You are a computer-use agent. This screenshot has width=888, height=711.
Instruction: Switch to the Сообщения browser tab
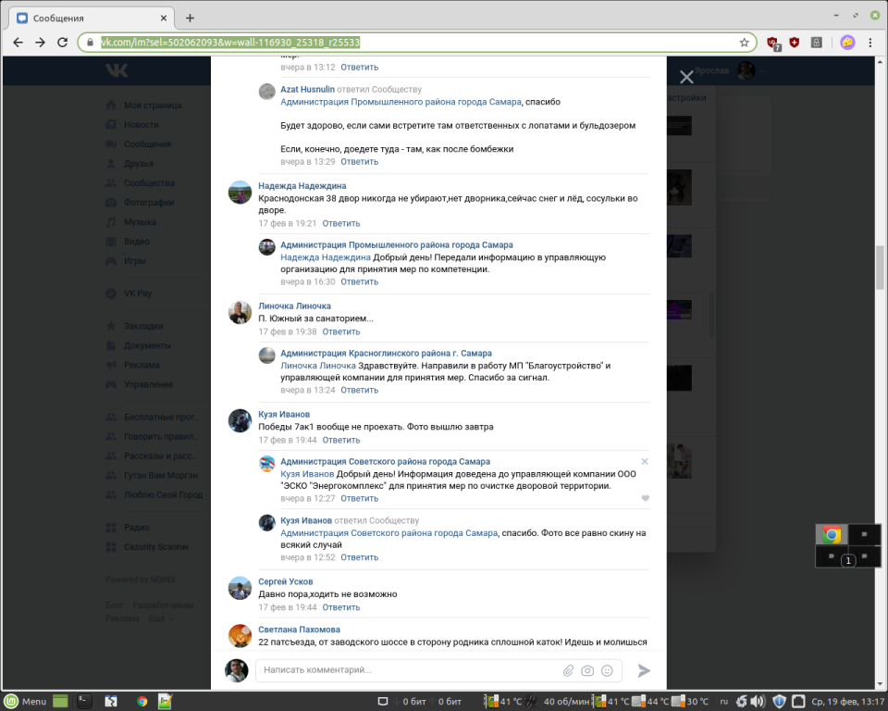click(88, 18)
